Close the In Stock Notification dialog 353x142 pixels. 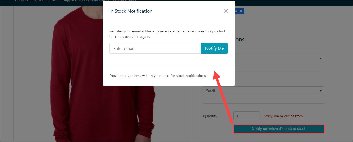[226, 11]
